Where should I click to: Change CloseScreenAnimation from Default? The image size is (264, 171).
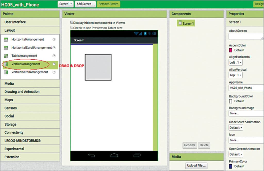coord(235,127)
